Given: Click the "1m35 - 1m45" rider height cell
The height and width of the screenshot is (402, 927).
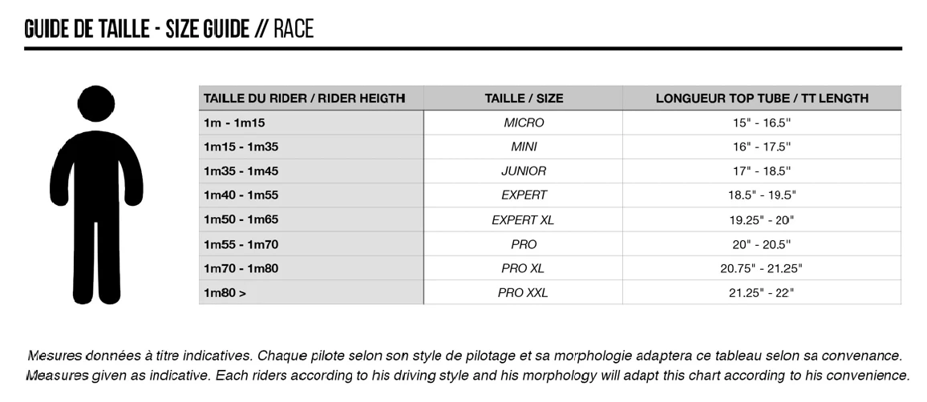Looking at the screenshot, I should tap(241, 171).
